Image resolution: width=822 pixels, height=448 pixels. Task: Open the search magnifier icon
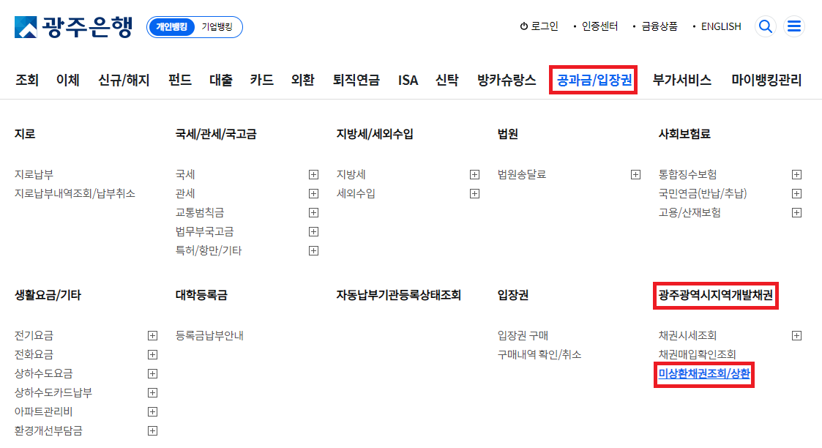click(x=765, y=26)
